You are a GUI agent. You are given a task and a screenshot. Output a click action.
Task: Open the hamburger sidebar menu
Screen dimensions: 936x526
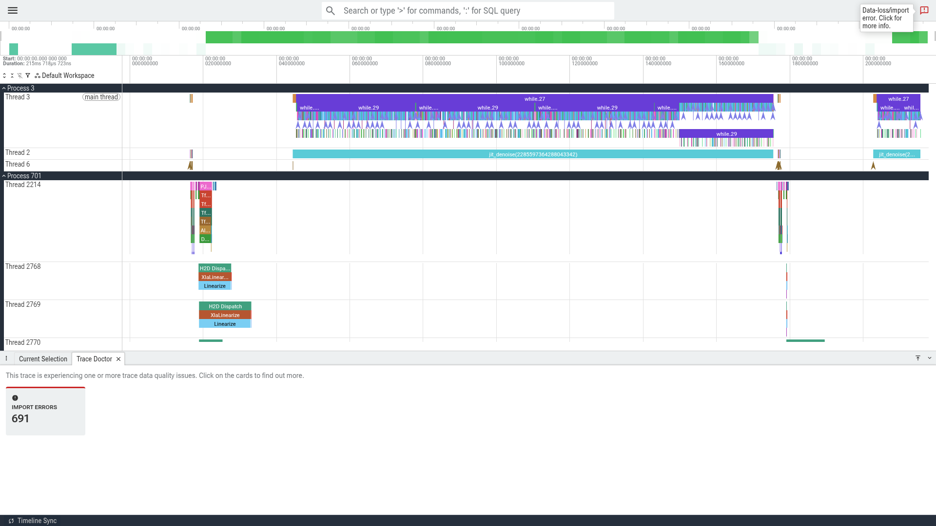click(13, 10)
